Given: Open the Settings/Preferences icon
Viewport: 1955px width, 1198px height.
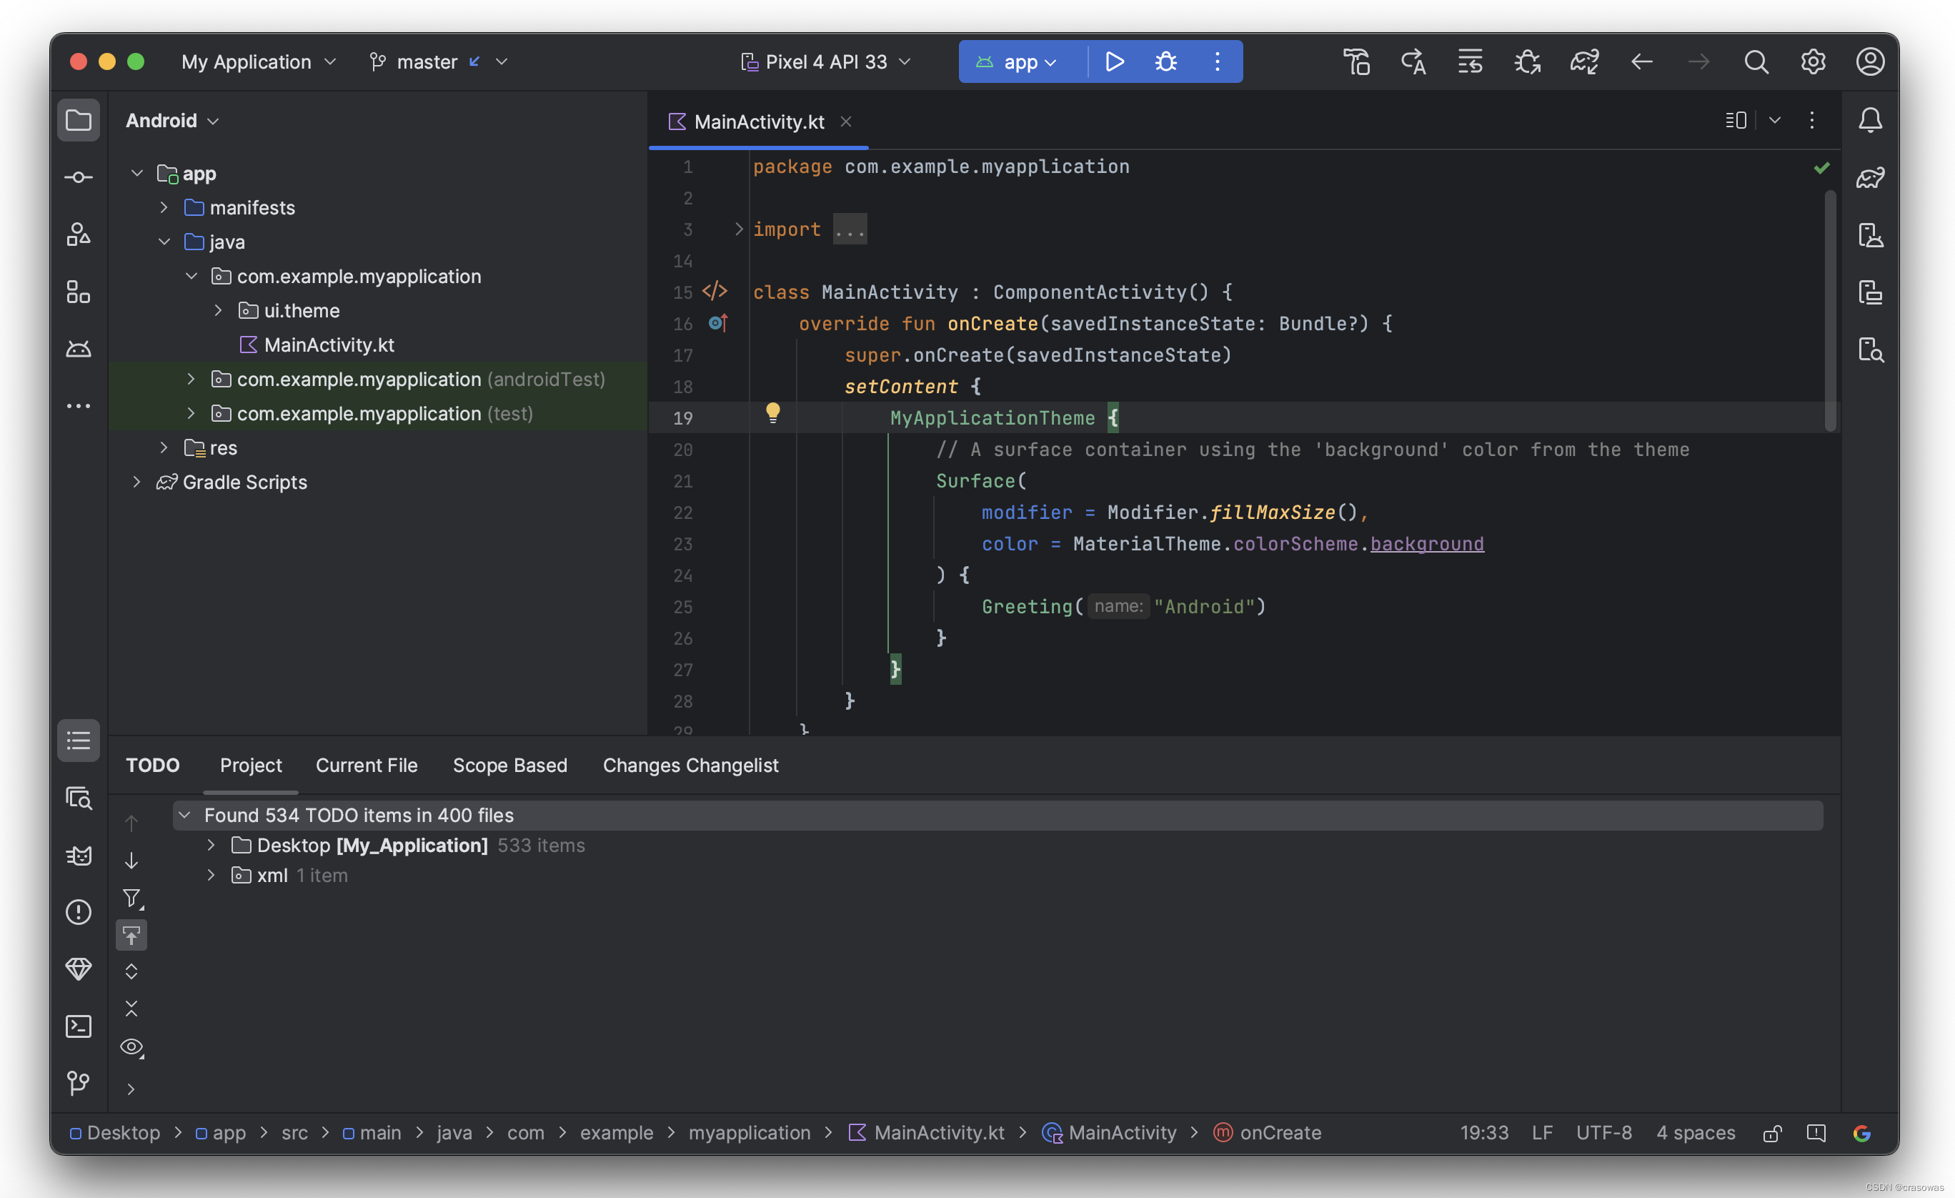Looking at the screenshot, I should 1813,61.
